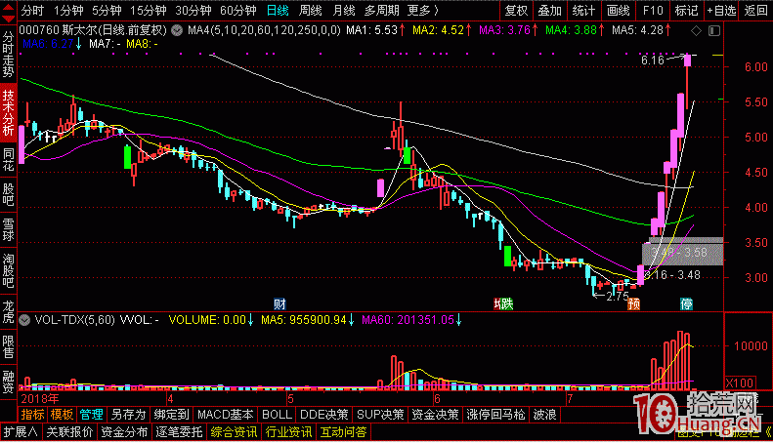The image size is (773, 443).
Task: Switch to the 分时 period view
Action: (x=32, y=11)
